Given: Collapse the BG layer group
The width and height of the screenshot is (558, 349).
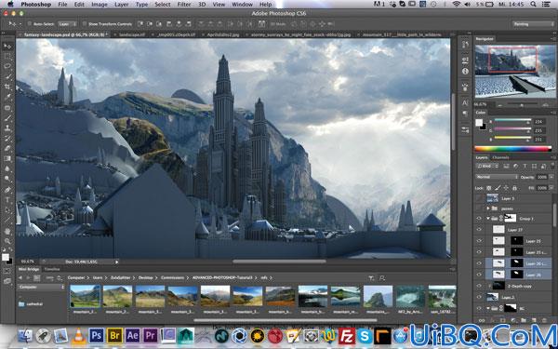Looking at the screenshot, I should [488, 308].
